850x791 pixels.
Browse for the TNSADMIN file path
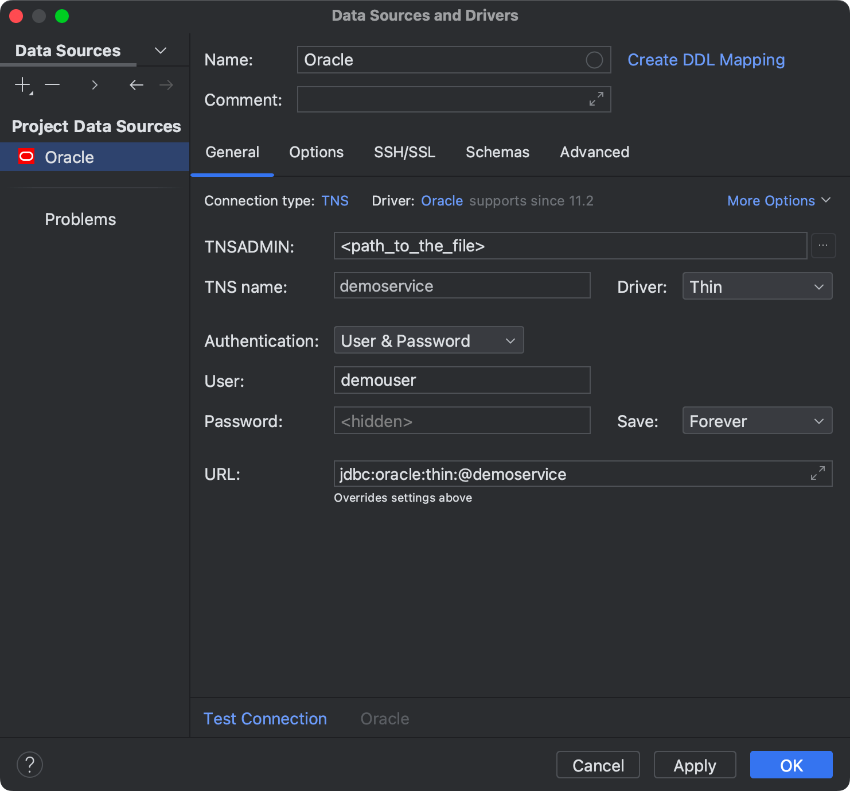pos(824,246)
